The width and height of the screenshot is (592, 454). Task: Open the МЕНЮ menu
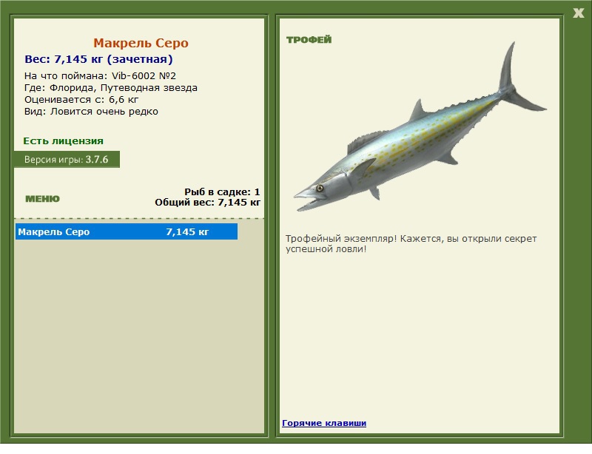point(42,199)
